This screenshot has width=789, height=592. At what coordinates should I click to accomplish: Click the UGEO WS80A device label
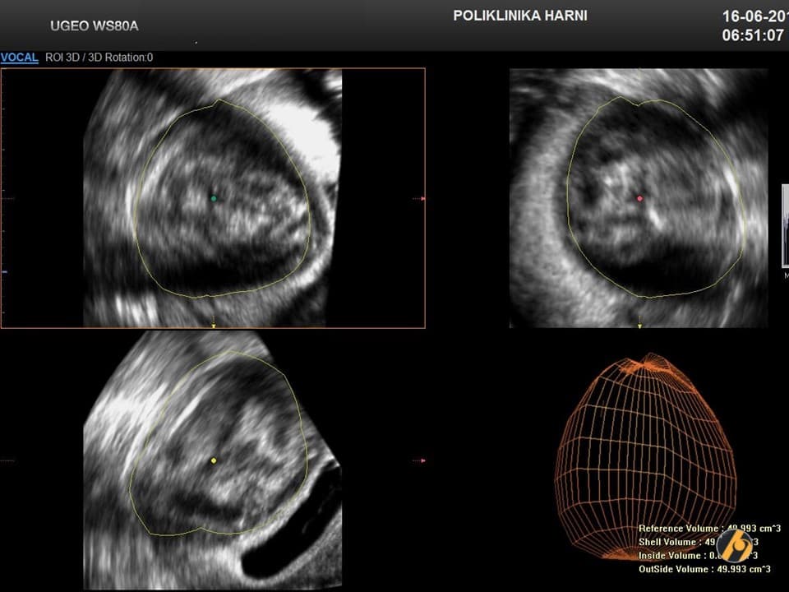pyautogui.click(x=94, y=25)
